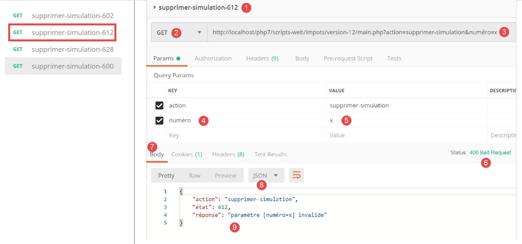Show the response Headers (8) tab
The image size is (522, 244).
[x=228, y=154]
